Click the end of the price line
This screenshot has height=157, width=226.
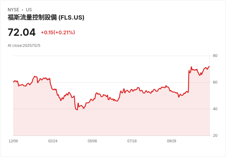(x=209, y=67)
